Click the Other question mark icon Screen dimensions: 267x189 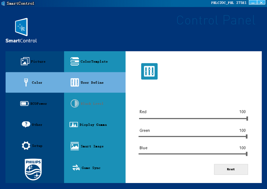coord(26,124)
